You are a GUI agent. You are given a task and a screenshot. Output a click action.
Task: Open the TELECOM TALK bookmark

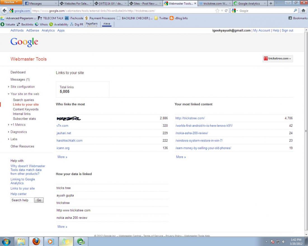point(51,18)
